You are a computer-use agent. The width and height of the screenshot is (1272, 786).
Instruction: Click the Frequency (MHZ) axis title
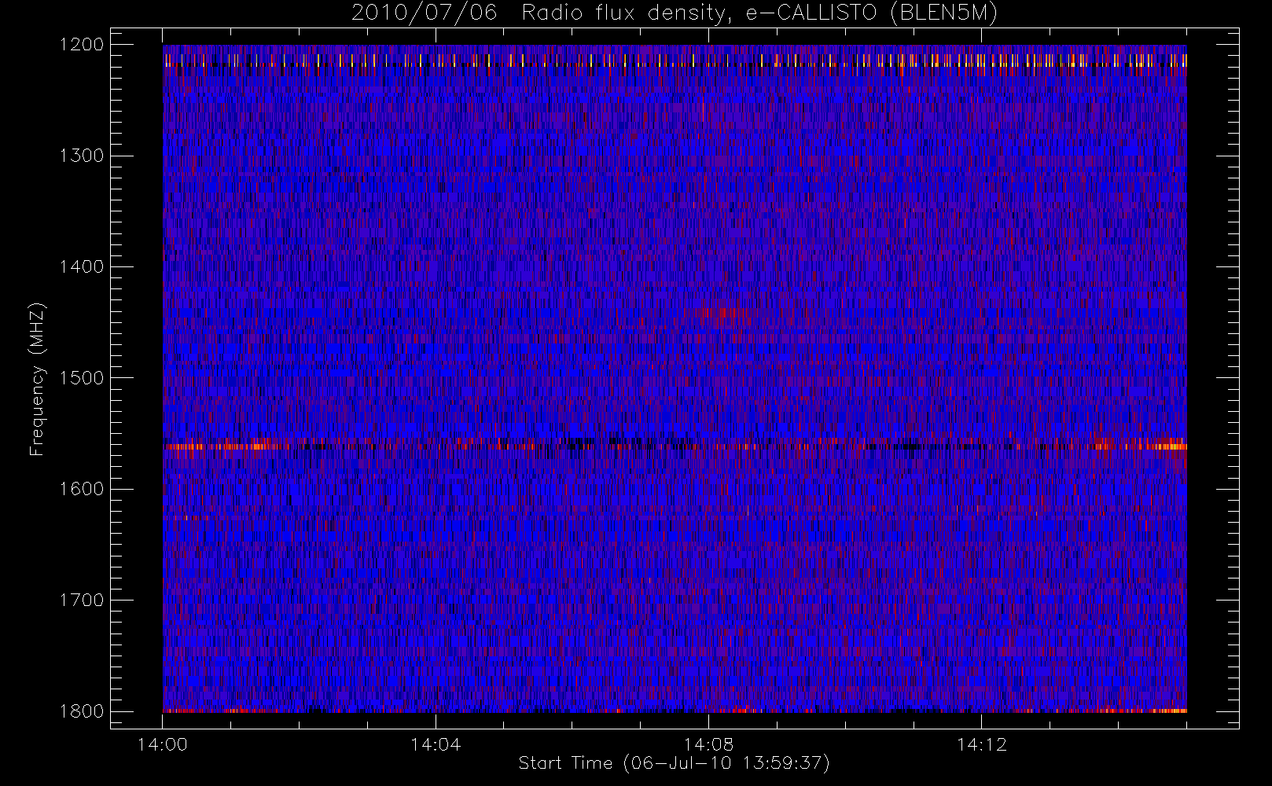(37, 379)
